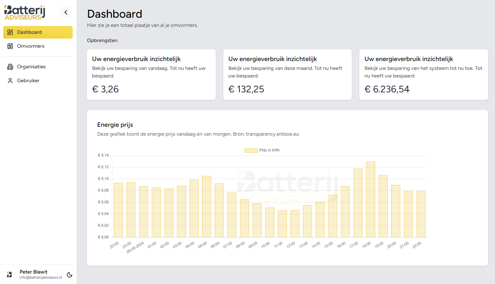
Task: Click the 28-05-2024 date axis label
Action: click(135, 248)
